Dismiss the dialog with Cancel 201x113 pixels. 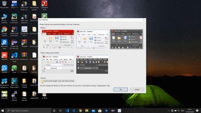(137, 89)
